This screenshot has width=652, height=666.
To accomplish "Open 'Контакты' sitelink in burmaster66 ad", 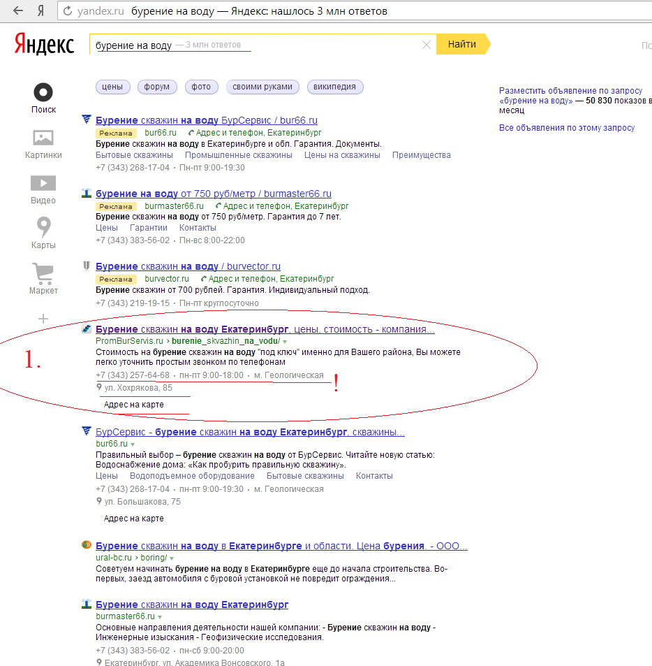I will click(198, 228).
